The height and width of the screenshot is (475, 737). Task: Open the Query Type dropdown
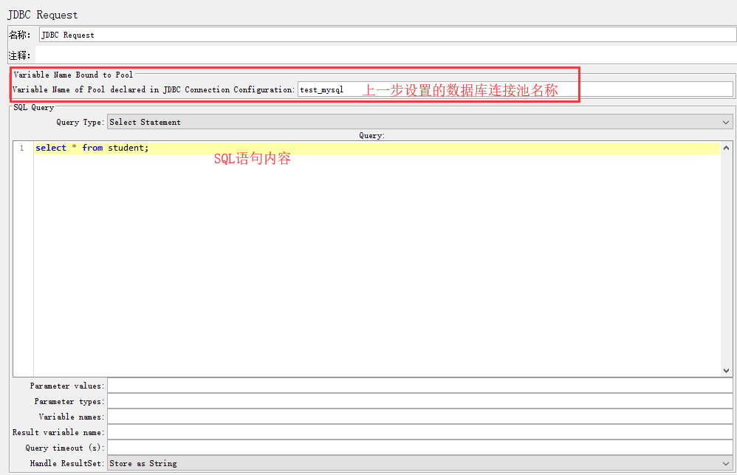[x=419, y=122]
